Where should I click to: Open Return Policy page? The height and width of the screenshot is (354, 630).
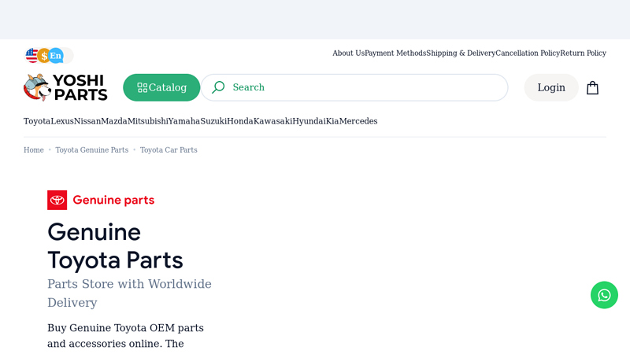pos(583,53)
